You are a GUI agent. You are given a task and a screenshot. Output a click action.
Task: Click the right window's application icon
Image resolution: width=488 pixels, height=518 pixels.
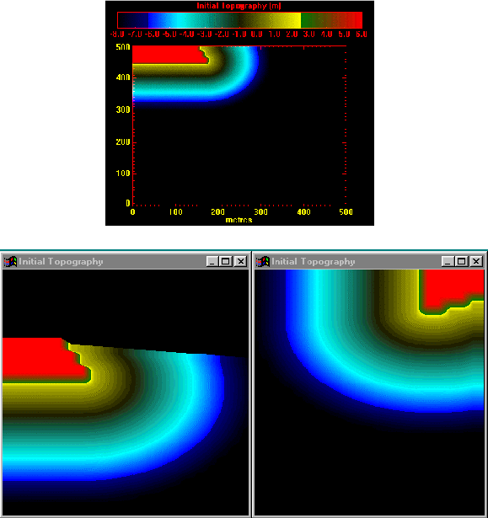[x=263, y=262]
